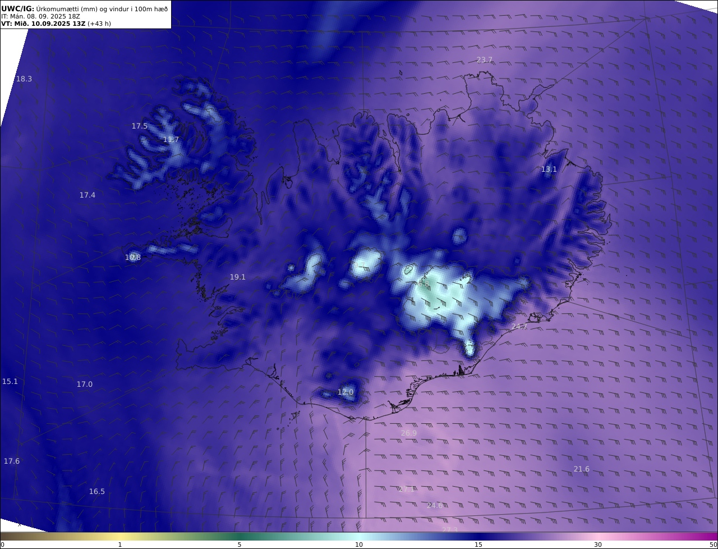This screenshot has width=718, height=549.
Task: Click the precipitable water color scale bar
Action: pyautogui.click(x=359, y=536)
